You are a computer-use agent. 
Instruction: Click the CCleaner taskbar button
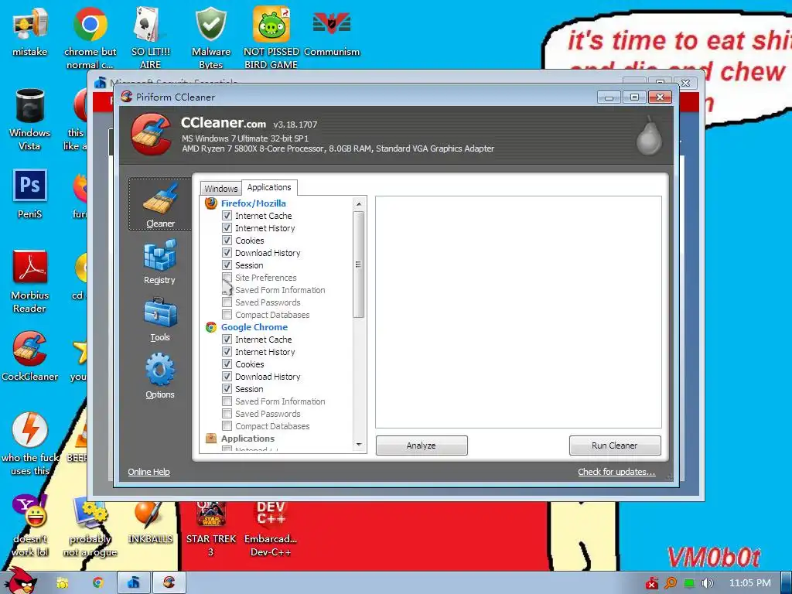pyautogui.click(x=169, y=583)
